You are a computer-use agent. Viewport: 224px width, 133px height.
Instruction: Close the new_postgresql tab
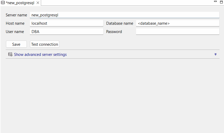(x=38, y=3)
